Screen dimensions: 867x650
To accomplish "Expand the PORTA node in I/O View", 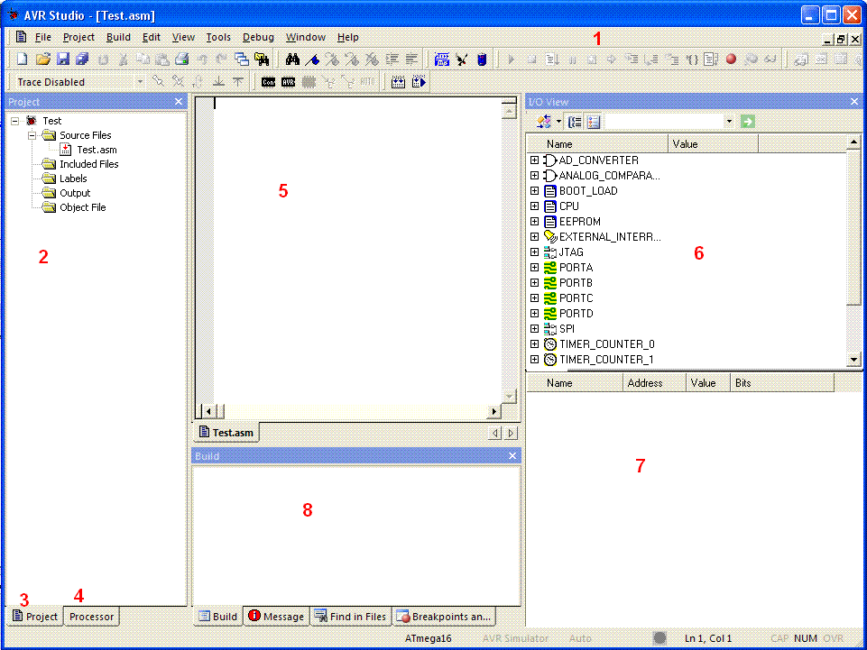I will tap(534, 268).
